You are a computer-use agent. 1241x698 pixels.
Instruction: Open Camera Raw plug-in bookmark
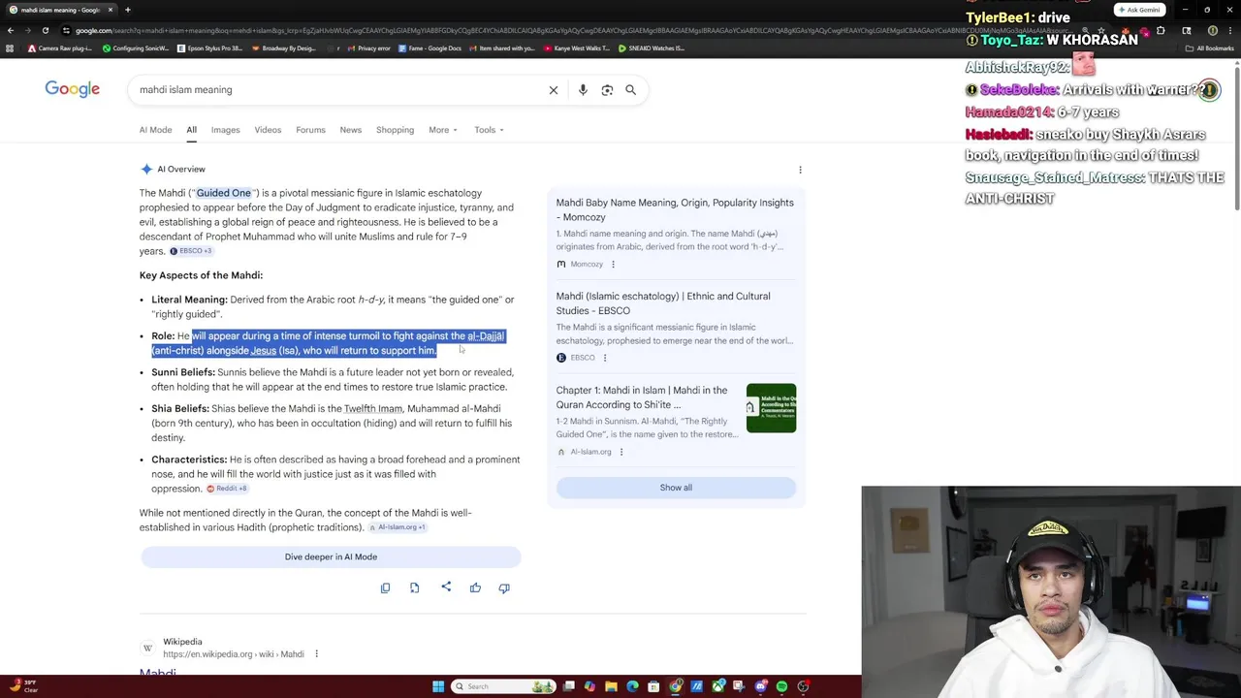[x=60, y=48]
